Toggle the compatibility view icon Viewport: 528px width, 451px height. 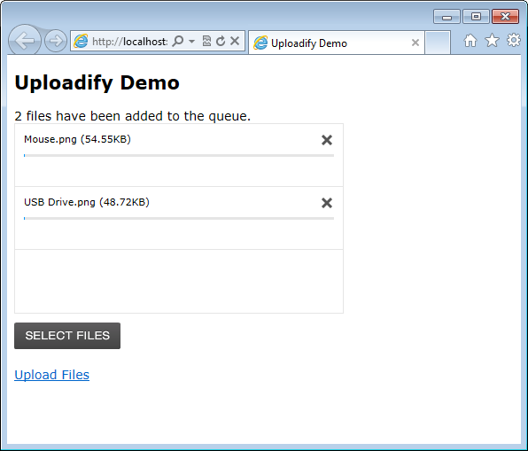[x=206, y=41]
